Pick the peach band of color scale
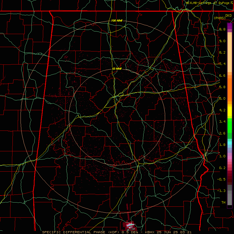The height and width of the screenshot is (234, 234). (x=230, y=53)
